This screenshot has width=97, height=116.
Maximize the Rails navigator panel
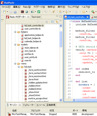[x=61, y=16]
